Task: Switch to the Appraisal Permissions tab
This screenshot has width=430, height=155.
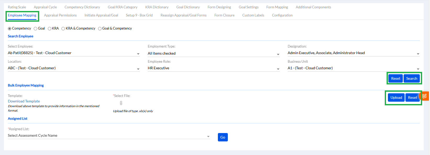Action: pos(60,15)
